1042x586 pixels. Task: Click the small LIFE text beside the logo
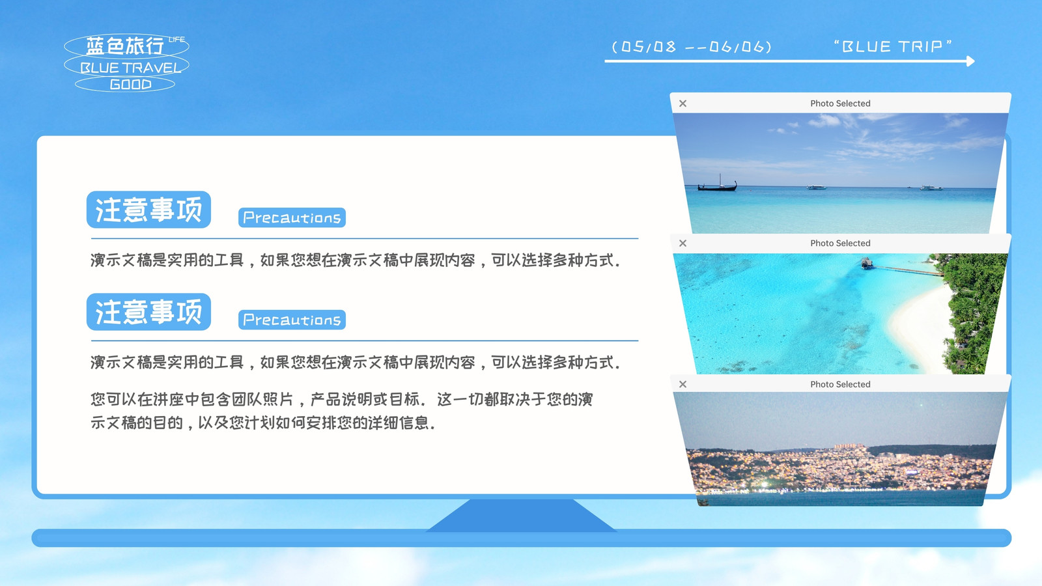coord(177,40)
